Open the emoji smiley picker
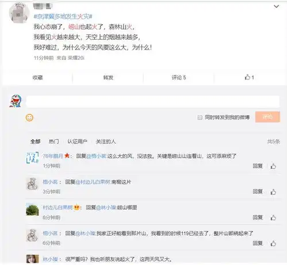Viewport: 287px width, 265px height. coord(29,118)
